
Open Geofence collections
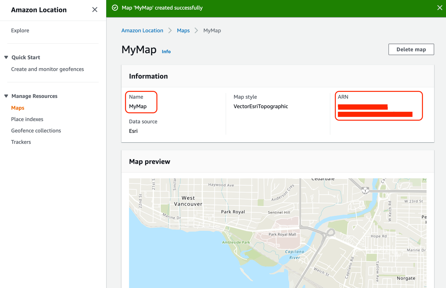pyautogui.click(x=36, y=130)
